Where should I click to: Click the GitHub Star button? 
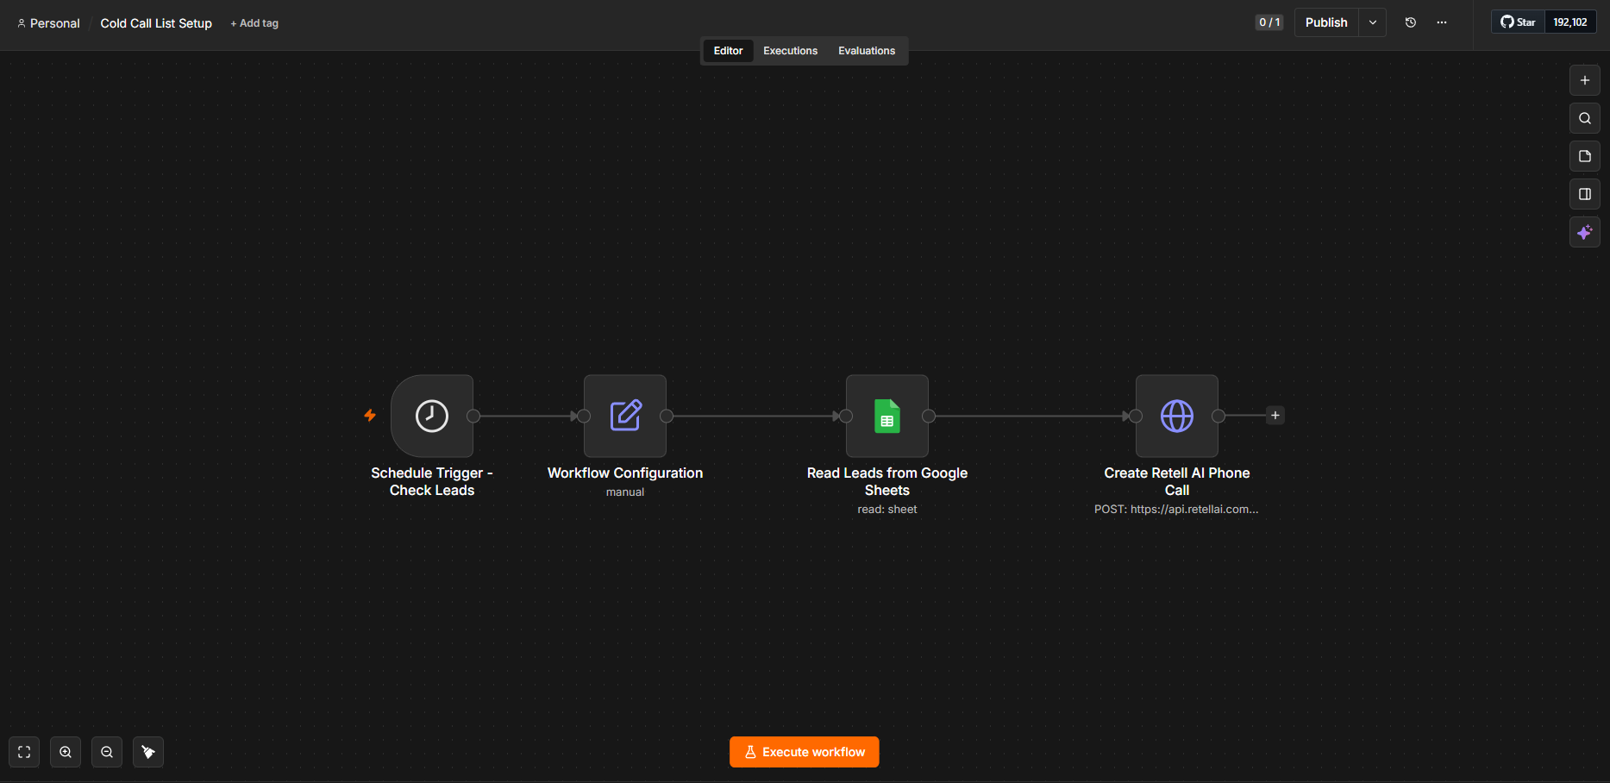[x=1518, y=22]
